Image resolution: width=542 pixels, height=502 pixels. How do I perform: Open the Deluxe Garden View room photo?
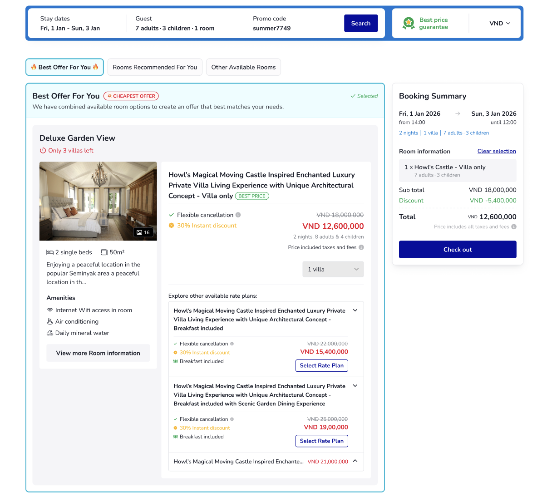pyautogui.click(x=98, y=201)
